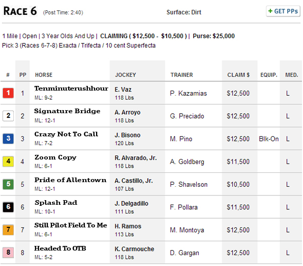Click the CLAIM $ column header
Viewport: 303px width, 266px height.
[x=238, y=75]
